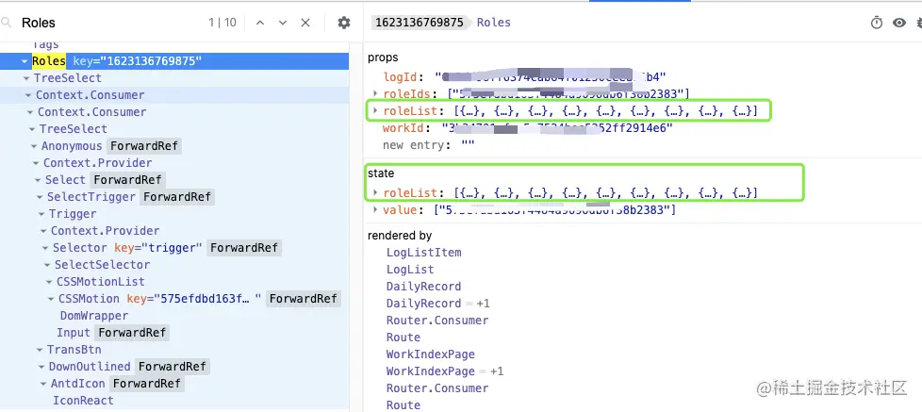The image size is (922, 412).
Task: Click Roles name in inspector header
Action: [494, 23]
